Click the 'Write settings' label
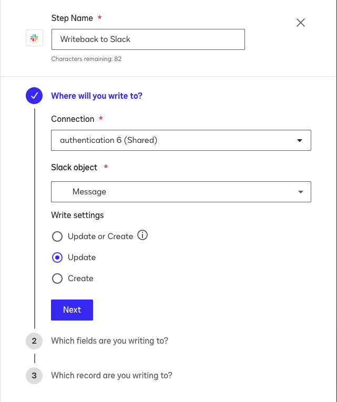 [77, 215]
